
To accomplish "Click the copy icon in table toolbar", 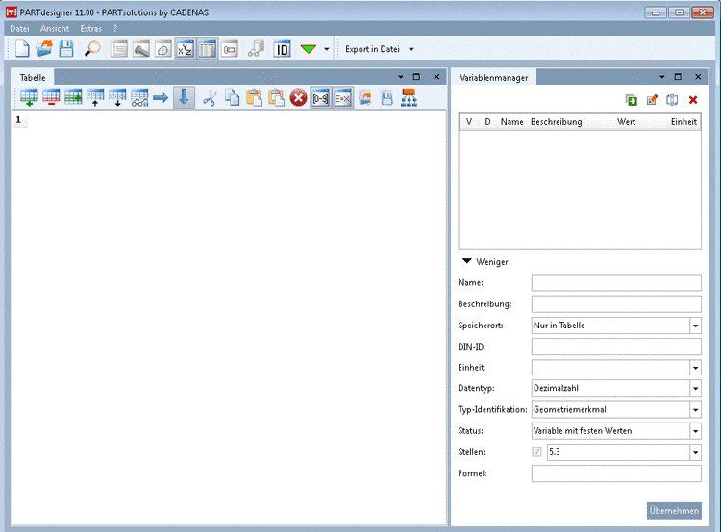I will pyautogui.click(x=233, y=98).
